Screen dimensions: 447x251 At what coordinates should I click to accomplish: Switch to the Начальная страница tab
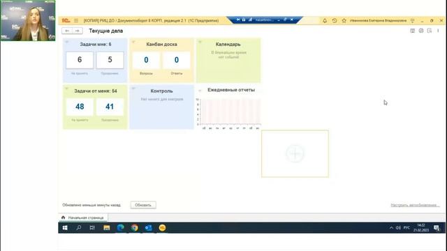pos(83,218)
